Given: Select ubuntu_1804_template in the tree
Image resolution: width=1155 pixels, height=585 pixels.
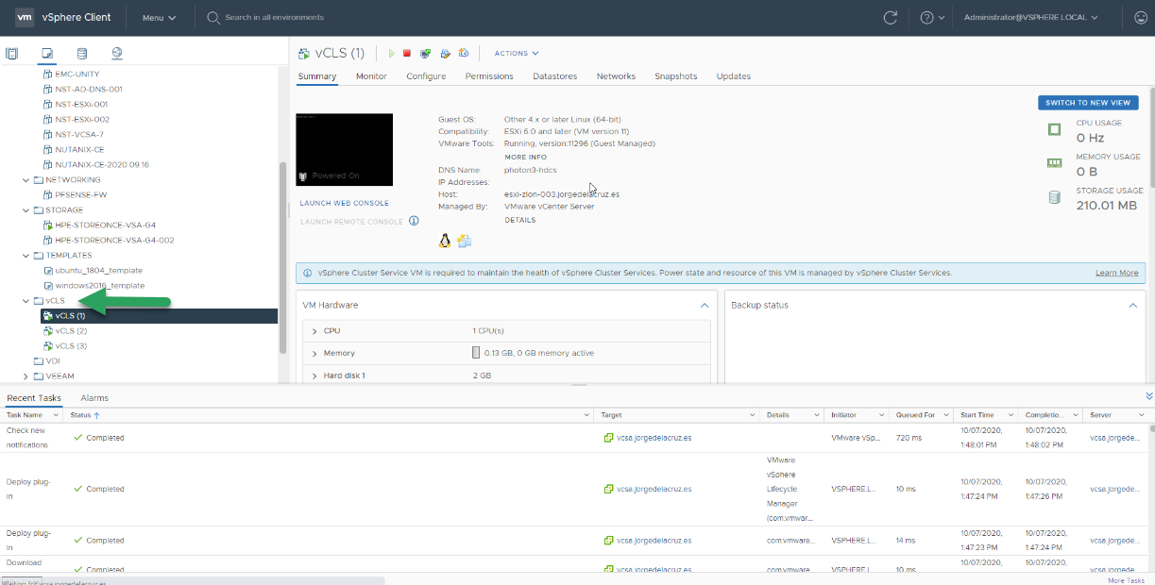Looking at the screenshot, I should [x=98, y=270].
